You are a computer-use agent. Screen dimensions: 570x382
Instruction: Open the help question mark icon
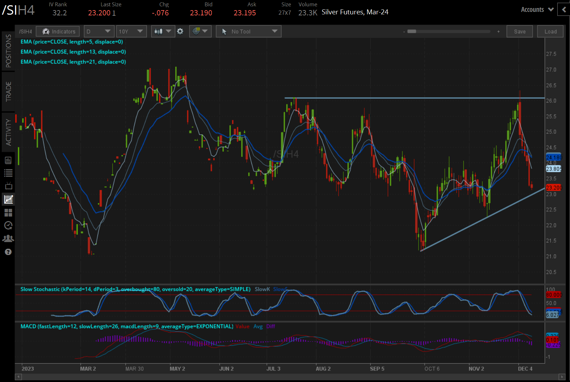coord(8,252)
